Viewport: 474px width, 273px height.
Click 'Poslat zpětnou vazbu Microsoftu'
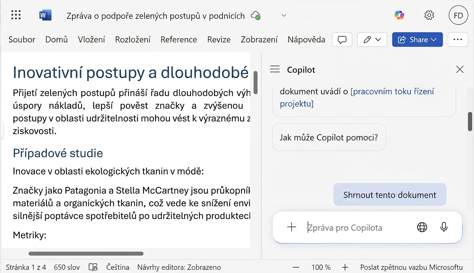[x=411, y=267]
